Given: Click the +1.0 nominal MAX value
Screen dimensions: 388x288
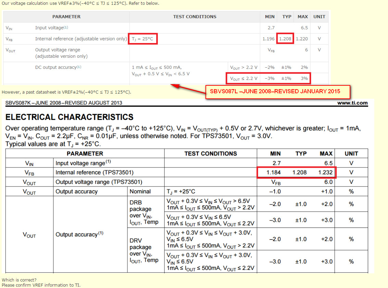Looking at the screenshot, I should (x=327, y=192).
